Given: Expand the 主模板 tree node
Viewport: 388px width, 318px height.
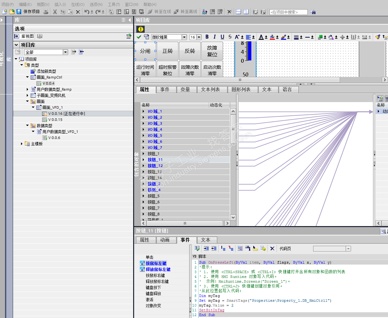Looking at the screenshot, I should [22, 144].
